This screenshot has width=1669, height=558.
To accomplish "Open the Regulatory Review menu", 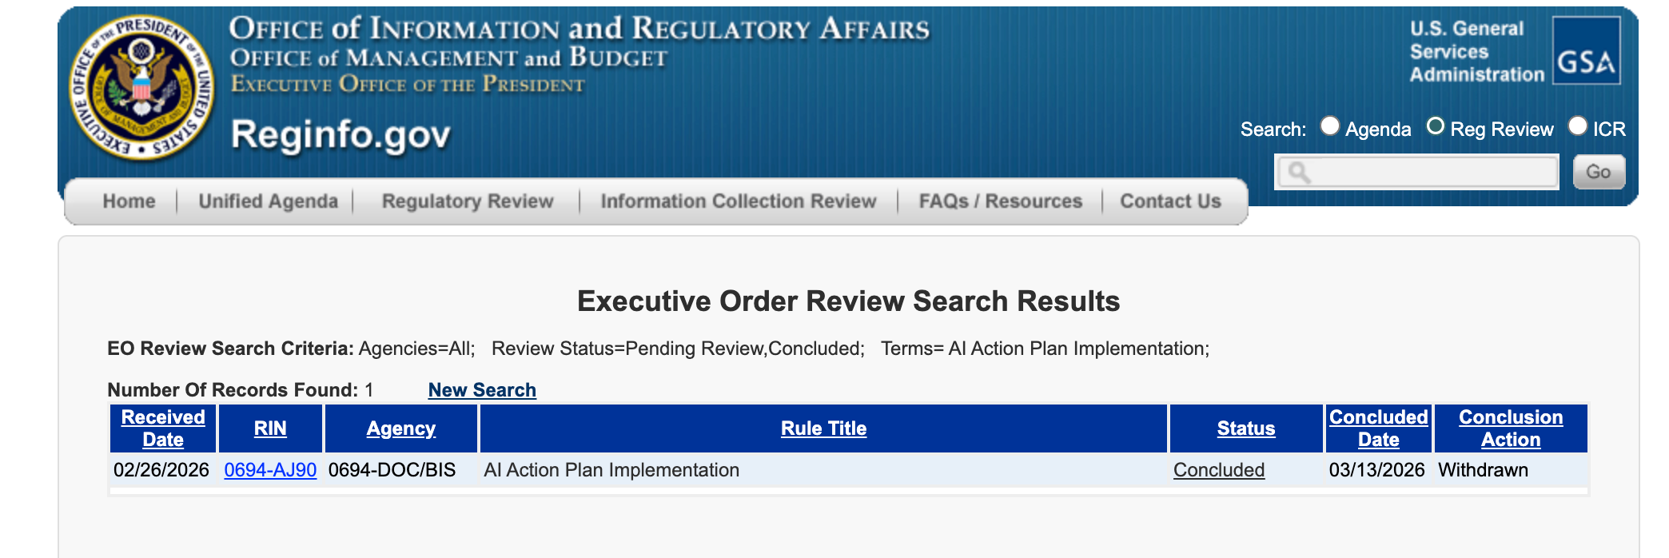I will [468, 201].
